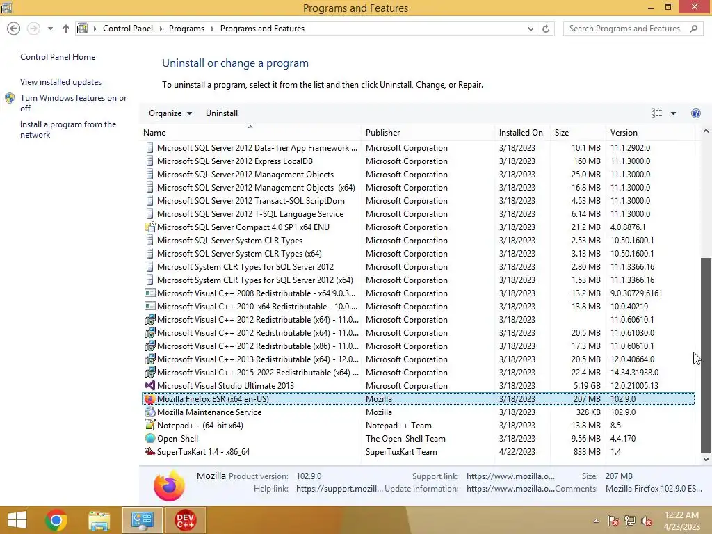Screen dimensions: 712x534
Task: Click the Mozilla Maintenance Service icon
Action: click(149, 412)
